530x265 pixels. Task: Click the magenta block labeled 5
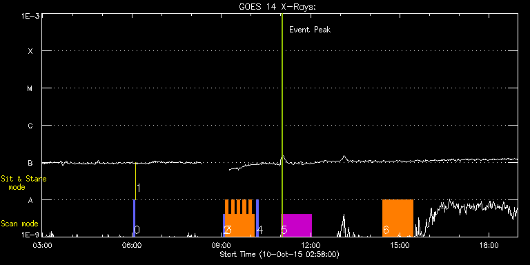pos(297,225)
